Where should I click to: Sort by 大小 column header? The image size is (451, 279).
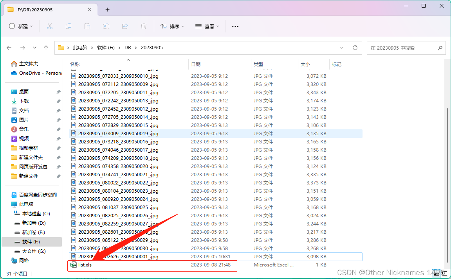[305, 64]
